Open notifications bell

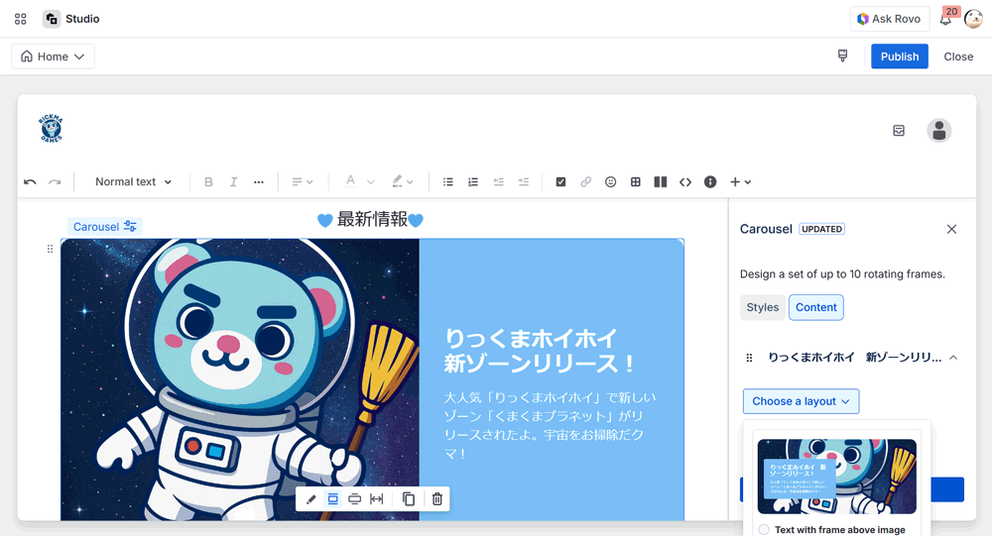click(945, 19)
